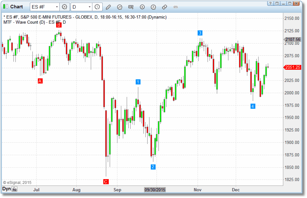Click the red wave label B marker
307x198 pixels.
tap(59, 25)
